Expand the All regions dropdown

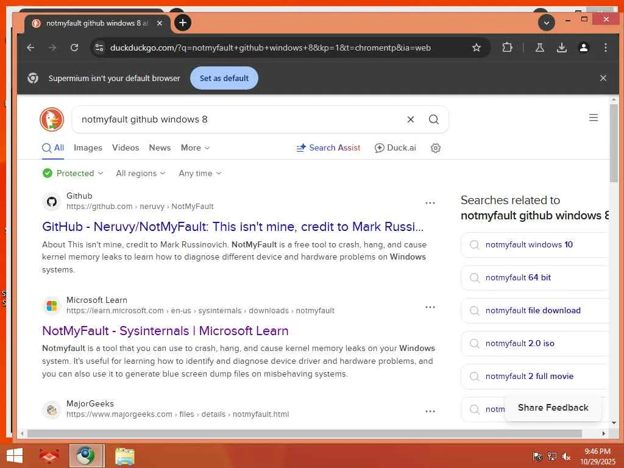click(x=141, y=173)
